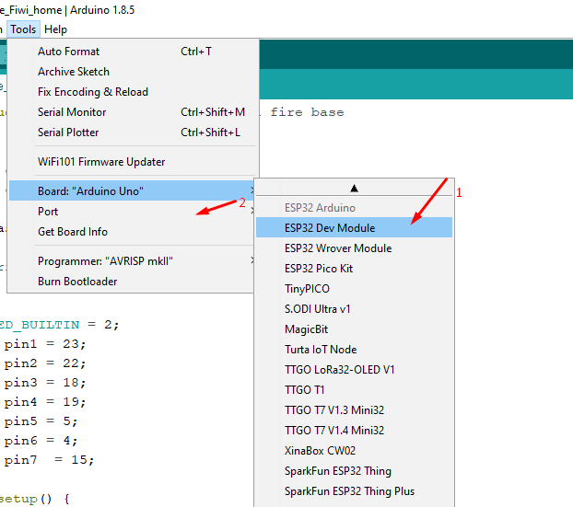The width and height of the screenshot is (573, 507).
Task: Click the code line 'pin7 = 15;'
Action: coord(49,460)
